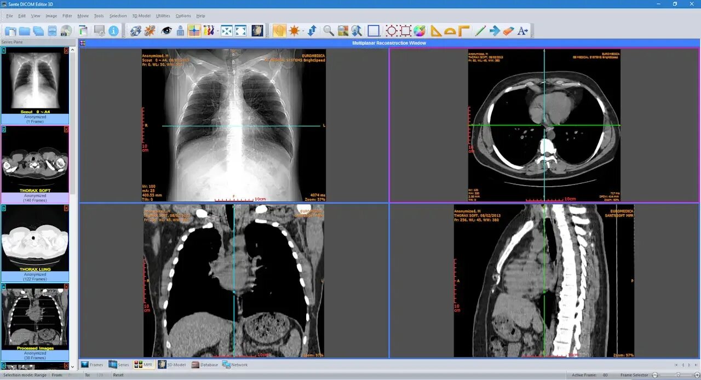
Task: Open the dropdown beside the sun icon
Action: (303, 31)
